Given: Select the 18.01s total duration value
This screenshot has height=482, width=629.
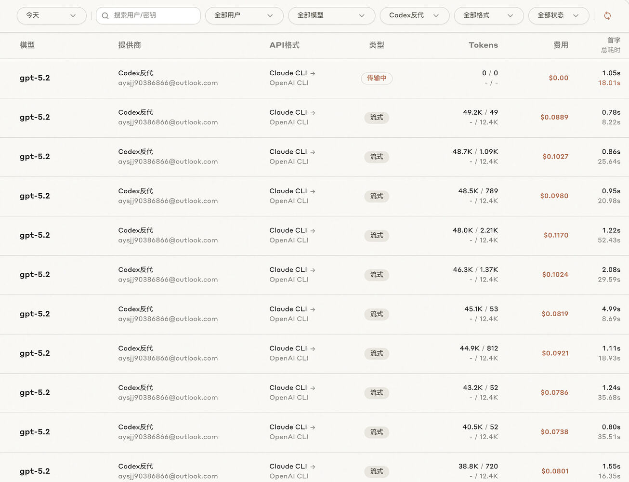Looking at the screenshot, I should [609, 83].
